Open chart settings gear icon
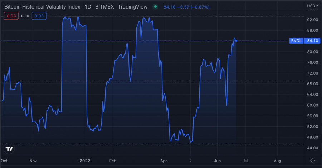 click(x=313, y=161)
